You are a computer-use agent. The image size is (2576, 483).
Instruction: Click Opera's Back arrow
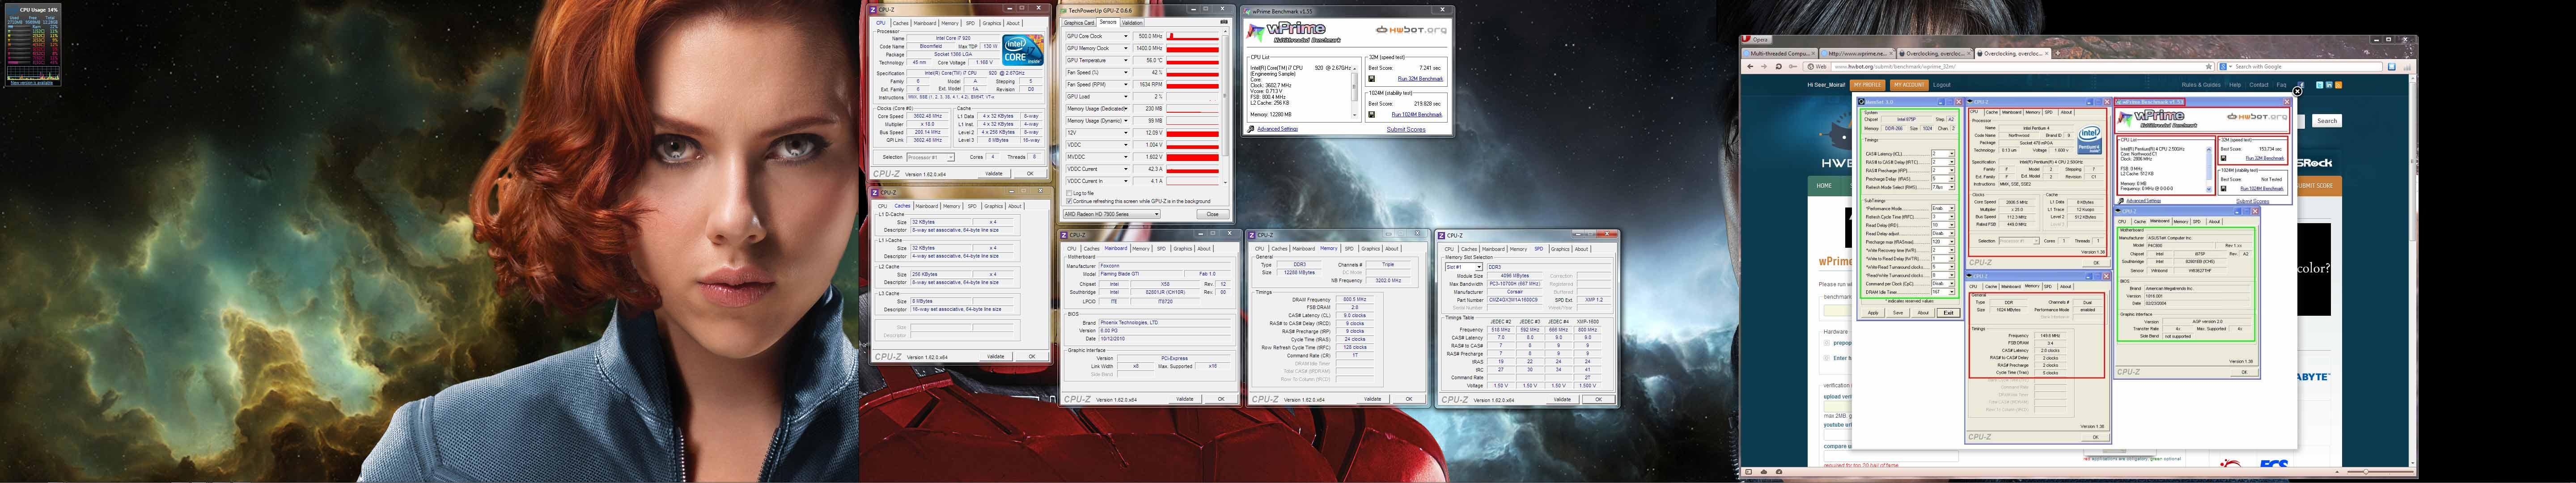click(1750, 67)
